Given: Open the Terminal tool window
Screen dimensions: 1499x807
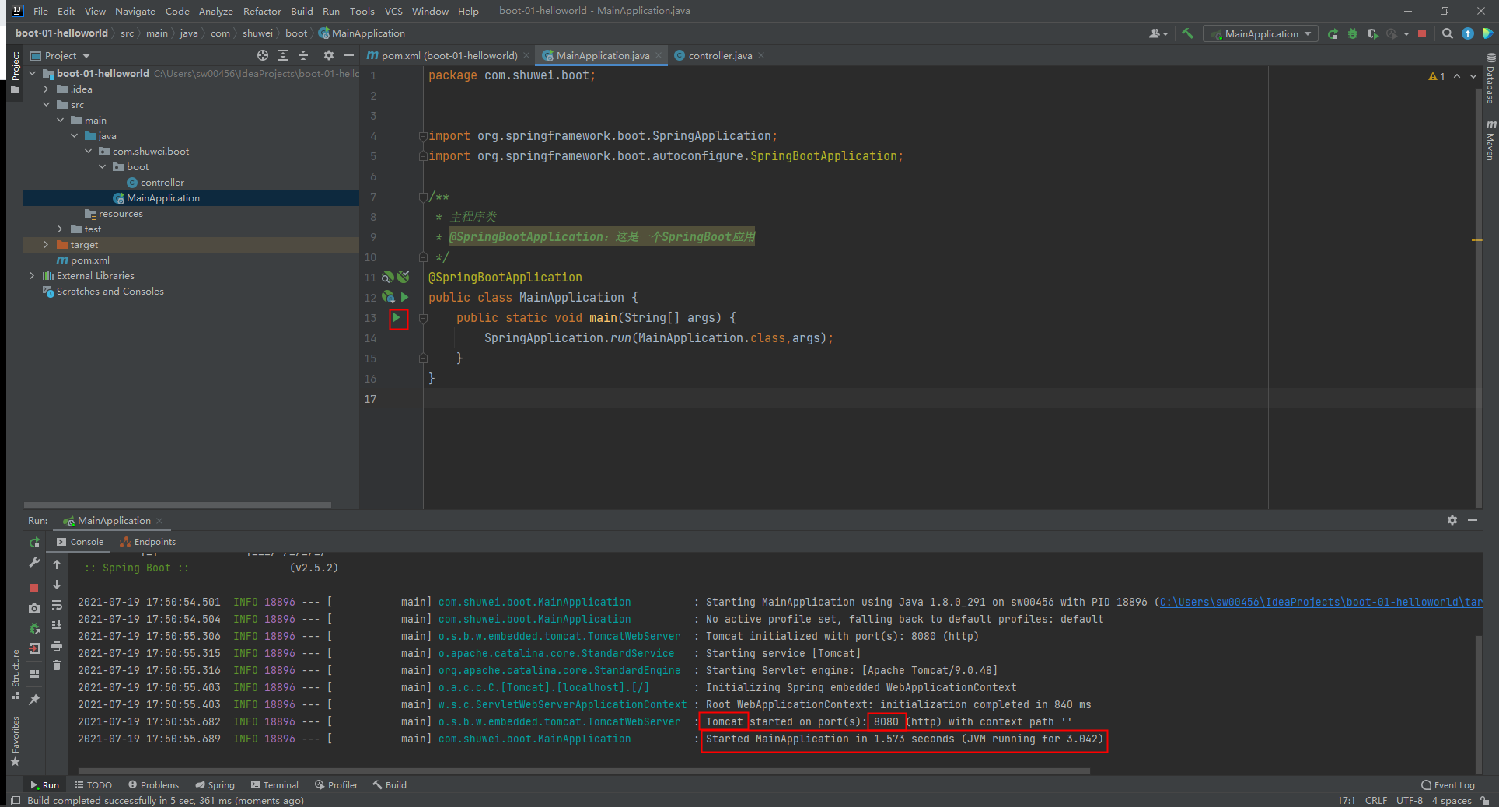Looking at the screenshot, I should point(274,785).
